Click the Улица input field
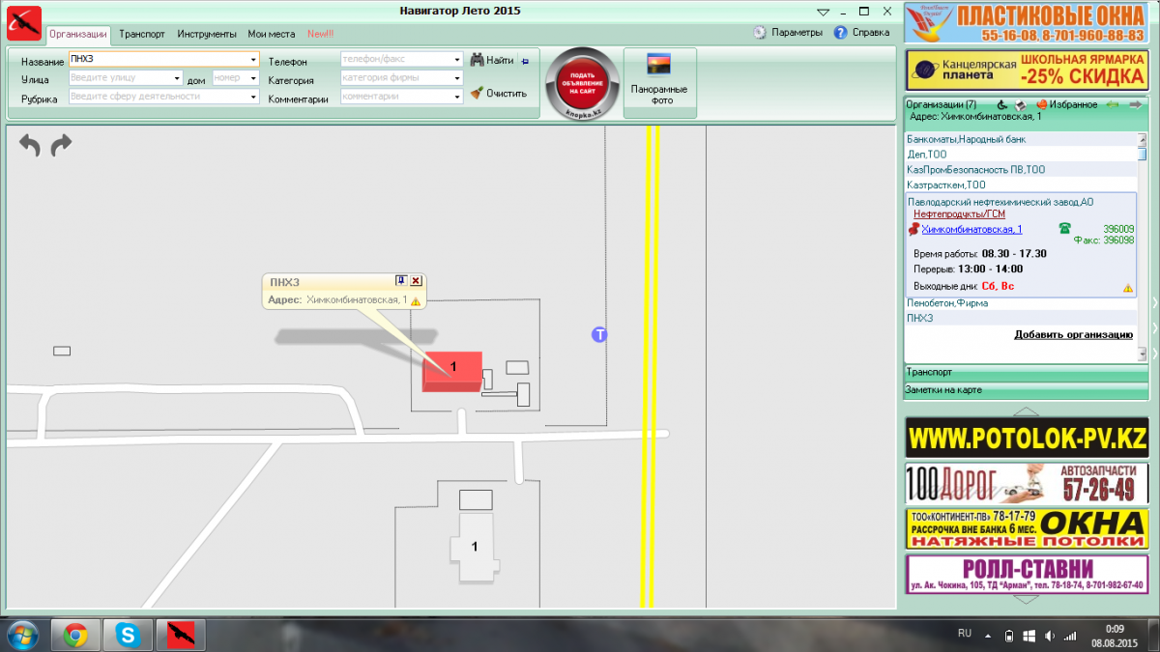Screen dimensions: 1160x652 coord(126,78)
